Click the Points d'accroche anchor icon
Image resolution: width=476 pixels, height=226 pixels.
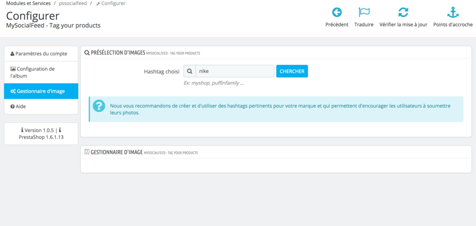pos(453,12)
